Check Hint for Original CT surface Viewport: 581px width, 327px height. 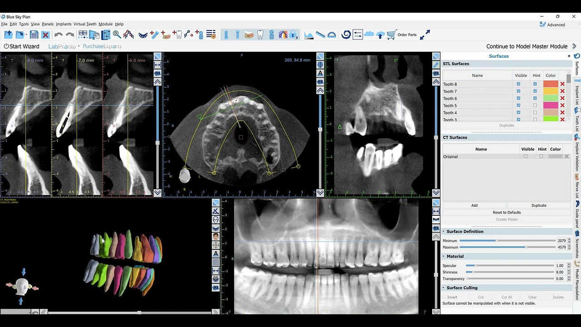pyautogui.click(x=541, y=156)
